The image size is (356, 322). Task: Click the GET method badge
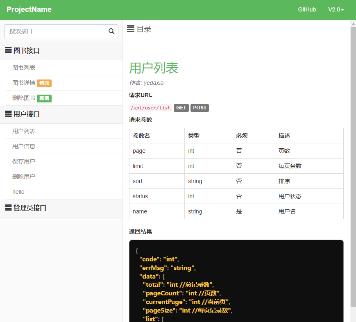point(181,108)
